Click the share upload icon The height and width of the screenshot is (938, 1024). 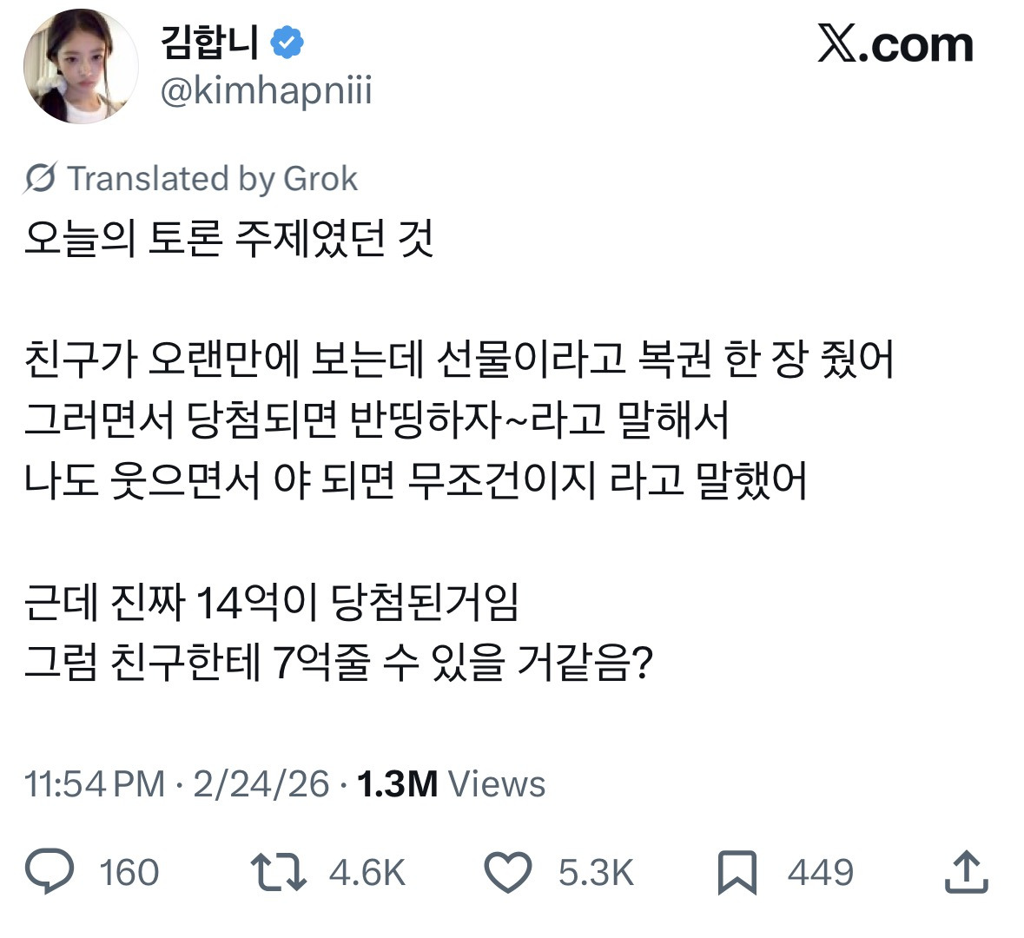point(966,872)
